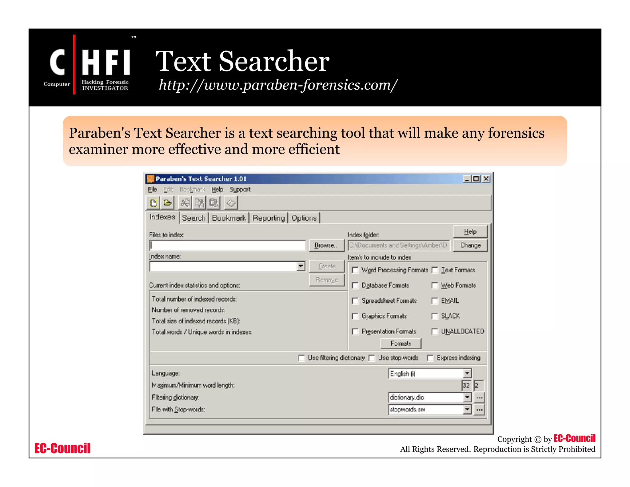Browse for stop-words file with ellipsis button
This screenshot has height=487, width=630.
point(479,410)
